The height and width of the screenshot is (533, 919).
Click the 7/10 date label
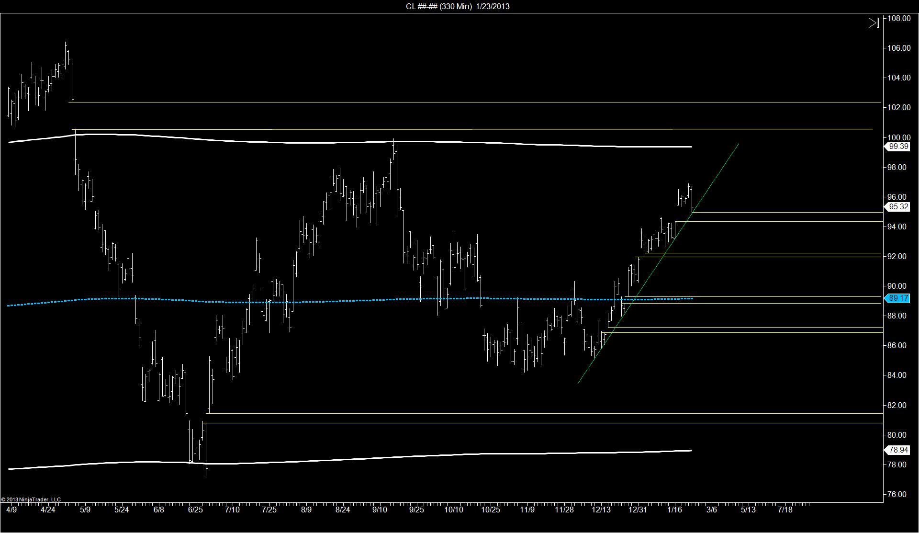tap(232, 510)
